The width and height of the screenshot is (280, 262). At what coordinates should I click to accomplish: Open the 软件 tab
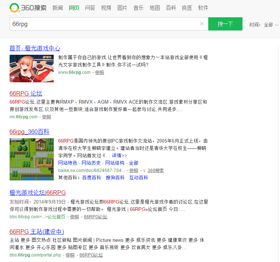(203, 8)
